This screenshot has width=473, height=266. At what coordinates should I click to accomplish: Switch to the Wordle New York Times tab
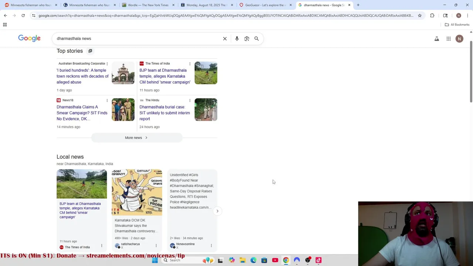tap(148, 5)
